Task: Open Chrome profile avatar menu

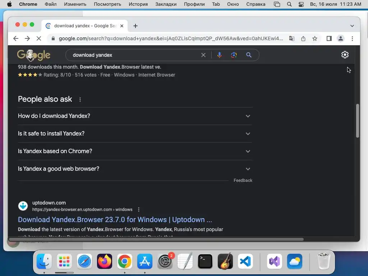Action: 341,38
